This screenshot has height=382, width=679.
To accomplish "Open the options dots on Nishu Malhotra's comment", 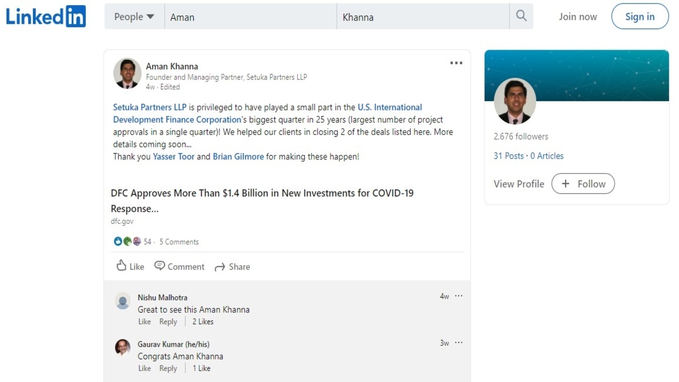I will [459, 296].
